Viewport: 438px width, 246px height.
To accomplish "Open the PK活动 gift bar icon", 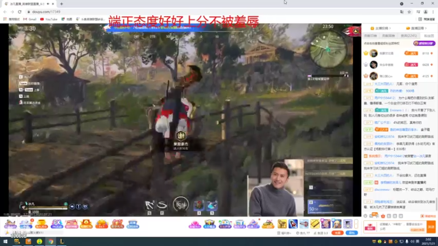I will point(57,224).
